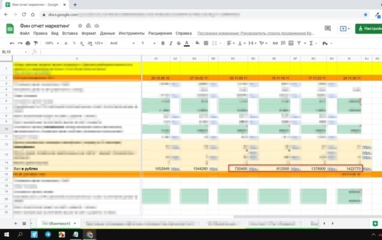This screenshot has height=240, width=382.
Task: Open the Формат menu
Action: (89, 34)
